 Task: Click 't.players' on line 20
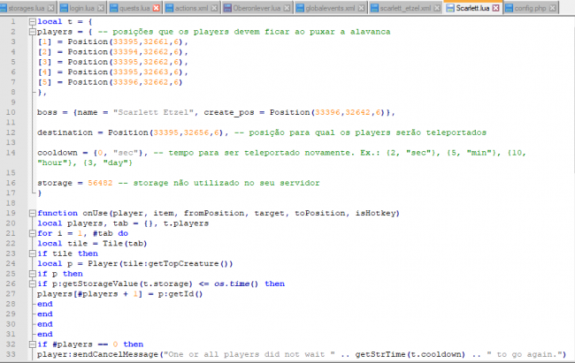coord(186,223)
